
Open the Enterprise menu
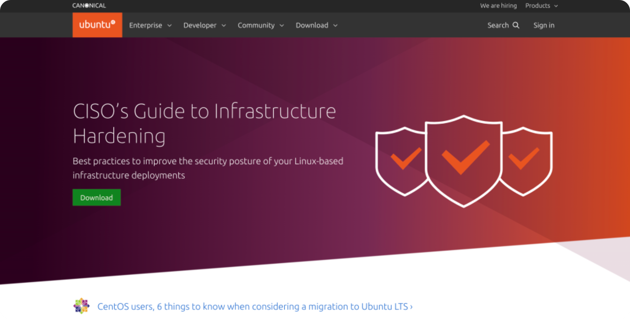pos(150,25)
